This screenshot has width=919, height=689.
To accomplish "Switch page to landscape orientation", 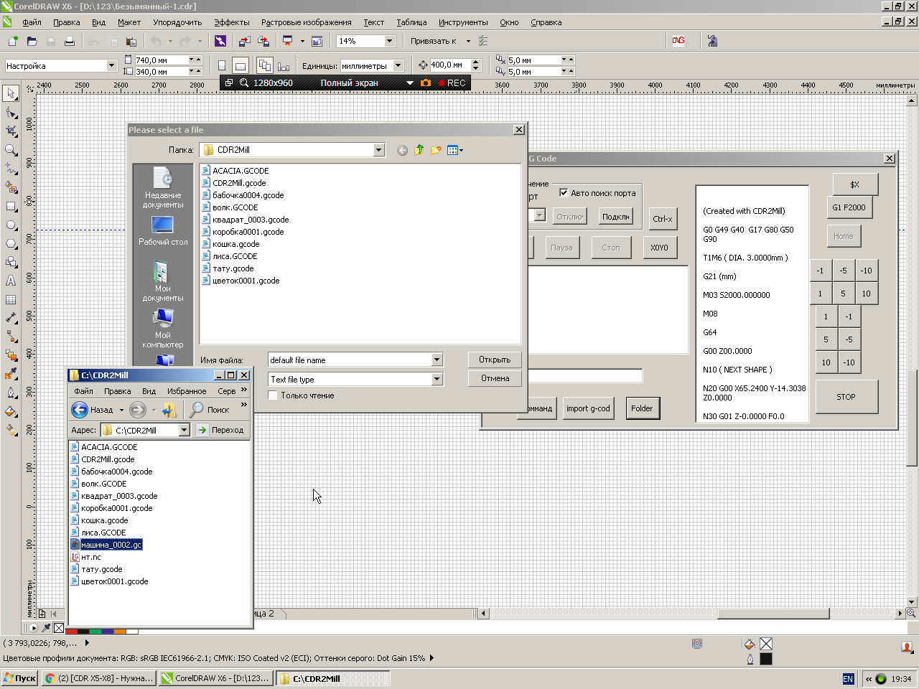I will click(x=241, y=66).
